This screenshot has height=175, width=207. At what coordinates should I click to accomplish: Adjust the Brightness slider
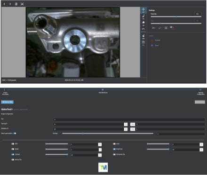[x=158, y=149]
